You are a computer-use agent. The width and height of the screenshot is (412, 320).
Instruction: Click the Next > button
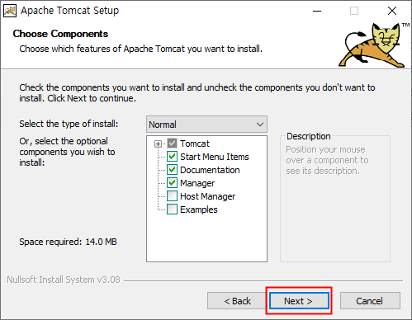(299, 301)
